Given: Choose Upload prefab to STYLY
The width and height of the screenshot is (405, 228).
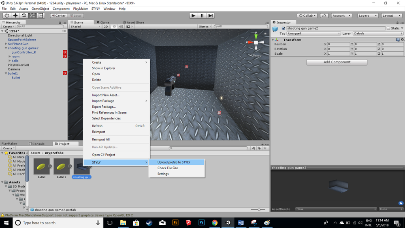Looking at the screenshot, I should (177, 162).
